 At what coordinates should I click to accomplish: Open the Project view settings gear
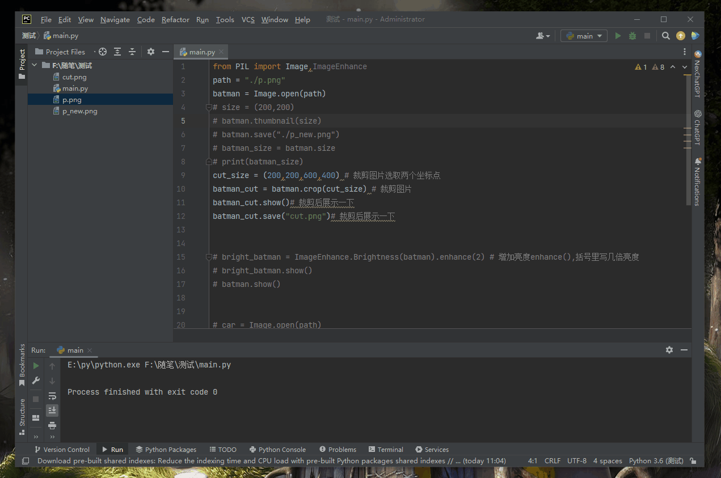[x=150, y=51]
